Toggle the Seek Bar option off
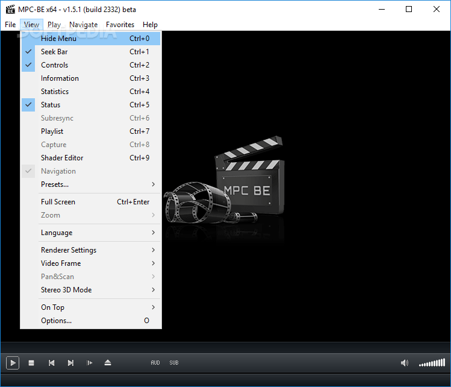 tap(91, 52)
